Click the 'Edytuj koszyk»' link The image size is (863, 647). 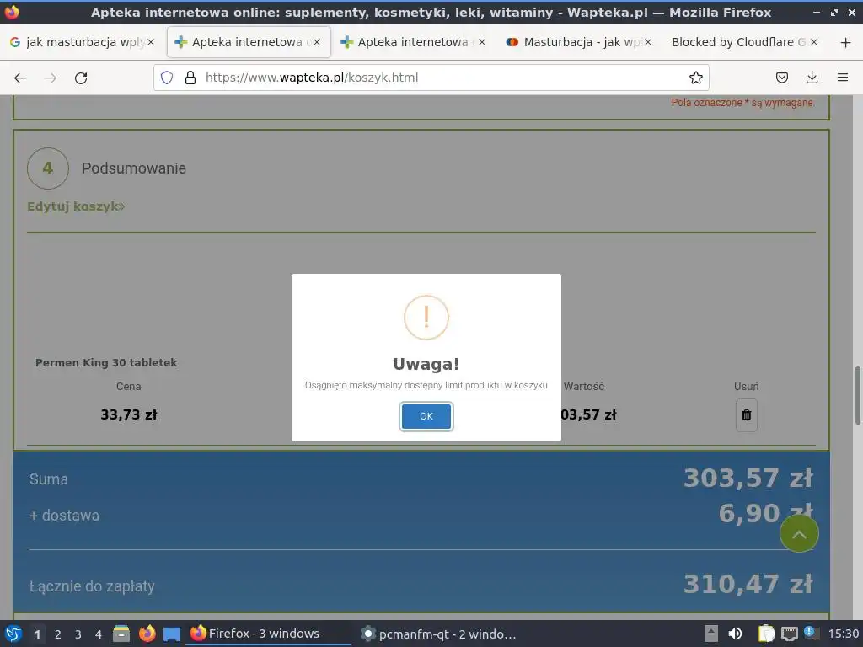[76, 206]
